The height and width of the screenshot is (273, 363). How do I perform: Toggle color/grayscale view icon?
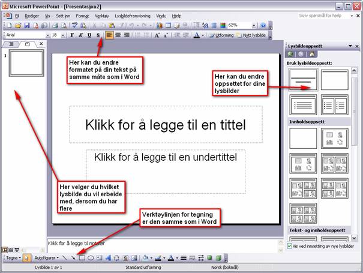tap(223, 25)
